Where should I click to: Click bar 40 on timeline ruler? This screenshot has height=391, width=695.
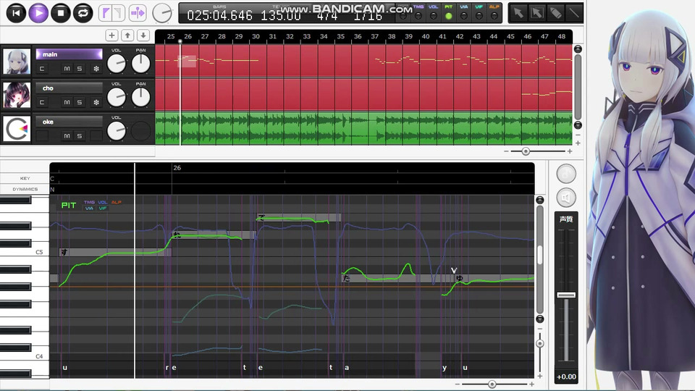pos(426,36)
